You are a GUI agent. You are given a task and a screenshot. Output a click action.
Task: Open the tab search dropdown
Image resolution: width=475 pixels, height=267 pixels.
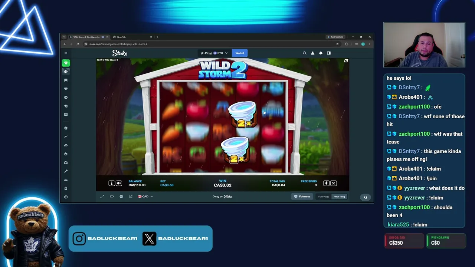[x=64, y=37]
